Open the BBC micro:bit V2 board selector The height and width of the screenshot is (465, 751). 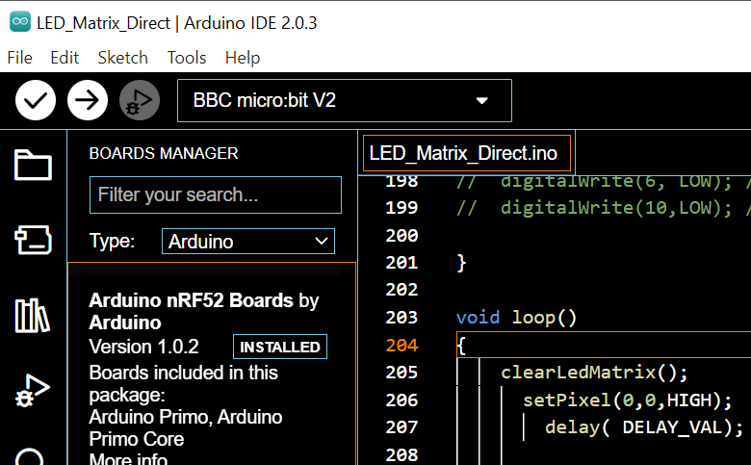tap(345, 100)
